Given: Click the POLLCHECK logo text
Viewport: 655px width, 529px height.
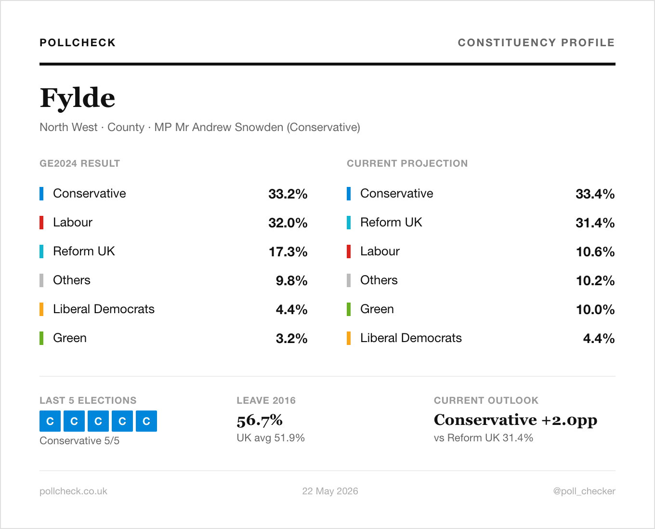Looking at the screenshot, I should [78, 42].
